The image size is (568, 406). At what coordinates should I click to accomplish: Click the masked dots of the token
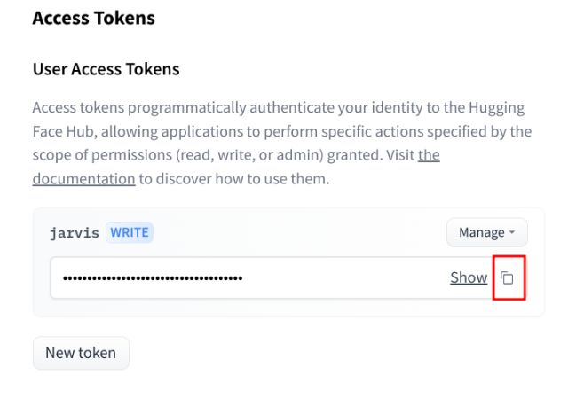click(x=153, y=278)
